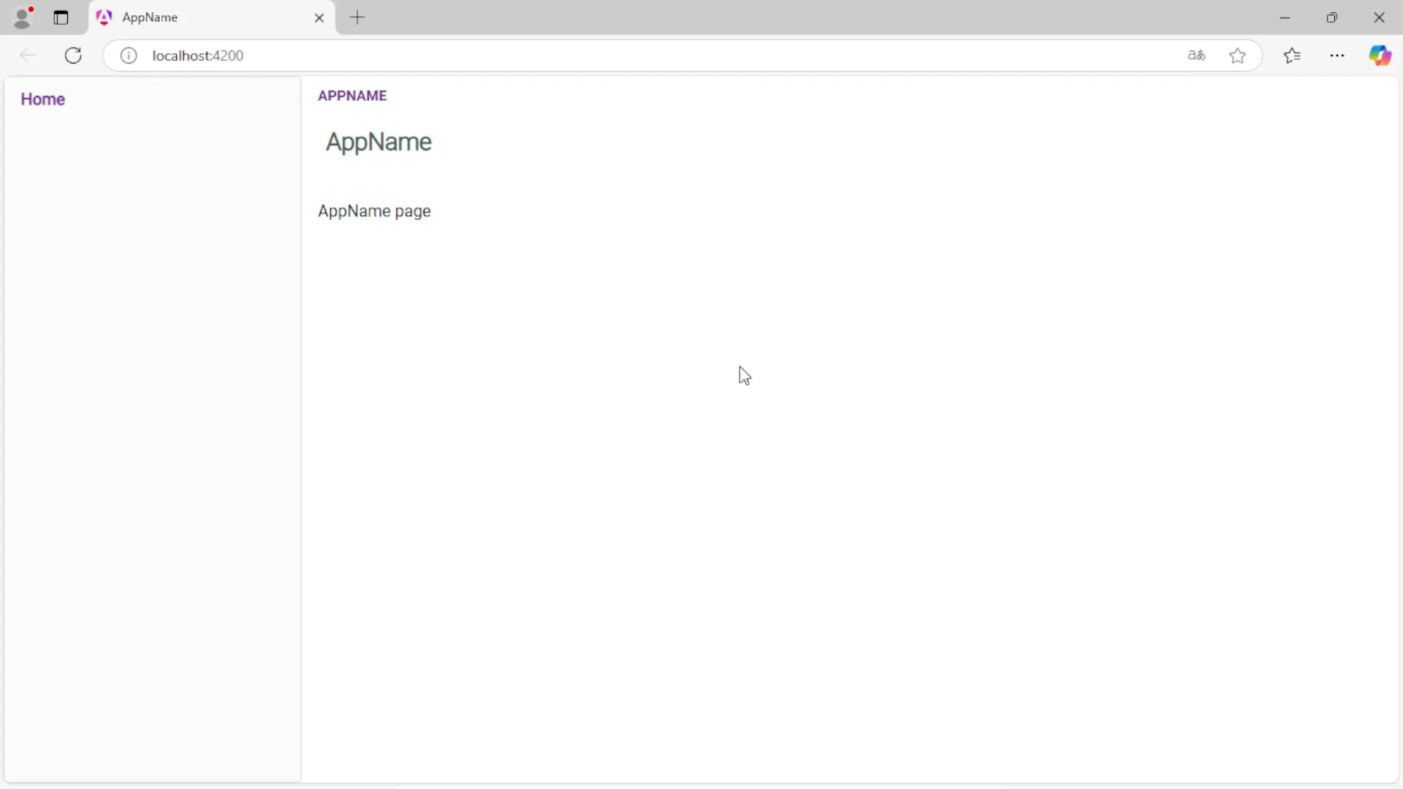The height and width of the screenshot is (789, 1403).
Task: Select the AppName browser tab
Action: click(x=205, y=18)
